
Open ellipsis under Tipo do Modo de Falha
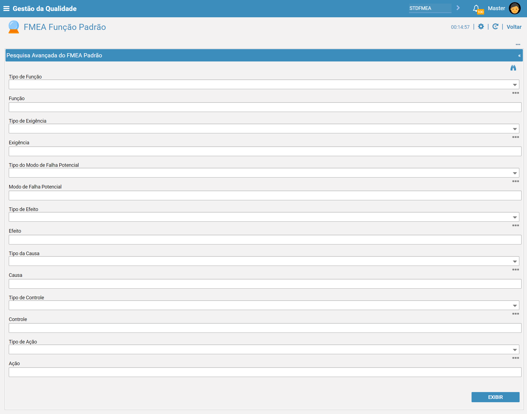[x=515, y=181]
